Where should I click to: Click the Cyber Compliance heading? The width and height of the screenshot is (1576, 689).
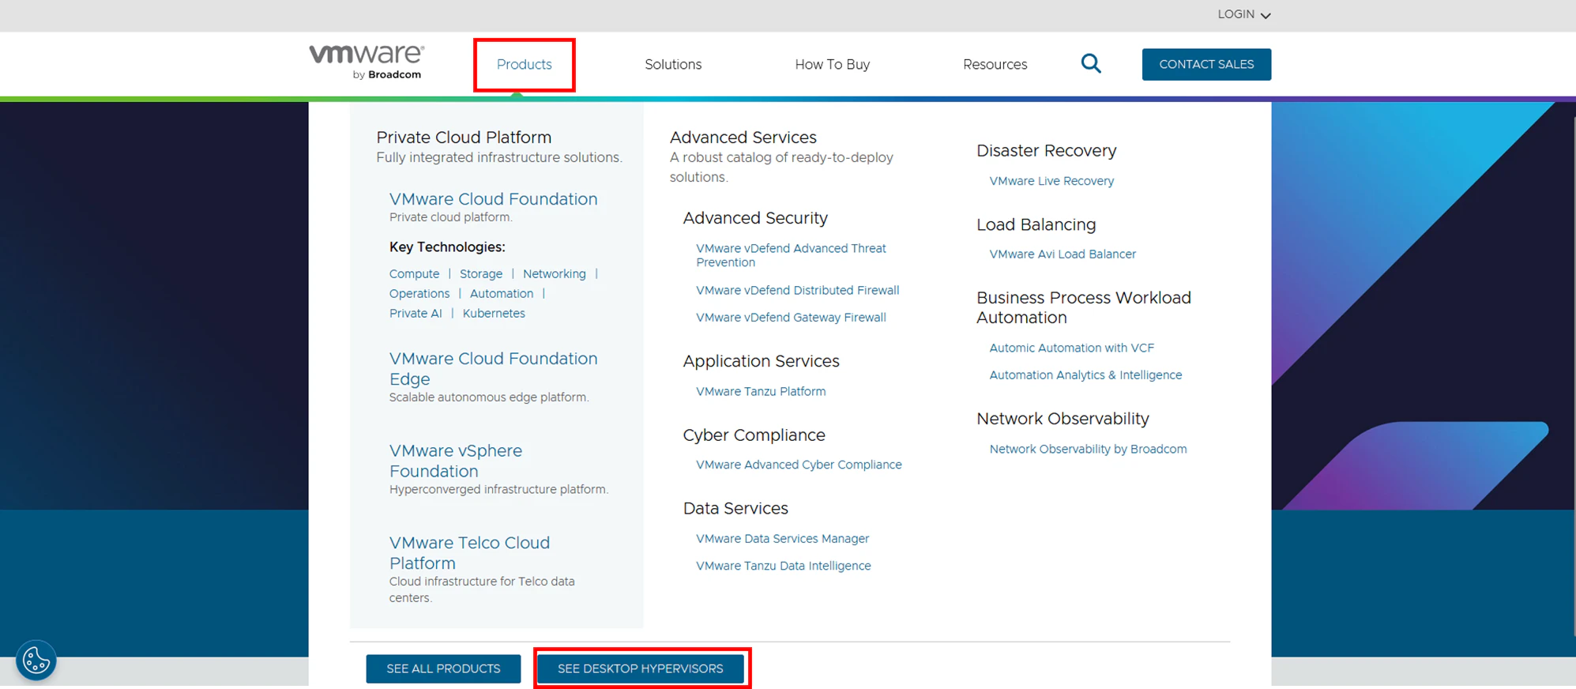754,435
